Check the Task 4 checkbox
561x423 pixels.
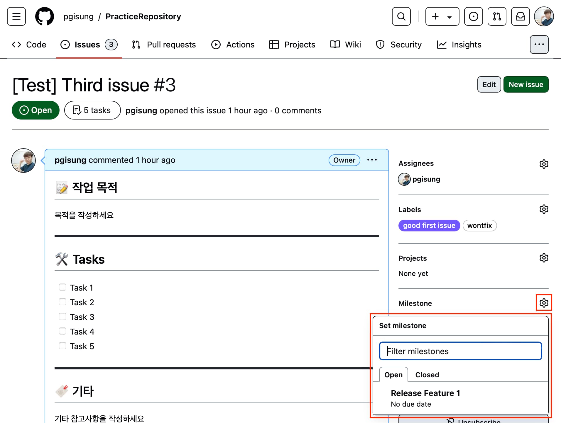click(x=62, y=331)
